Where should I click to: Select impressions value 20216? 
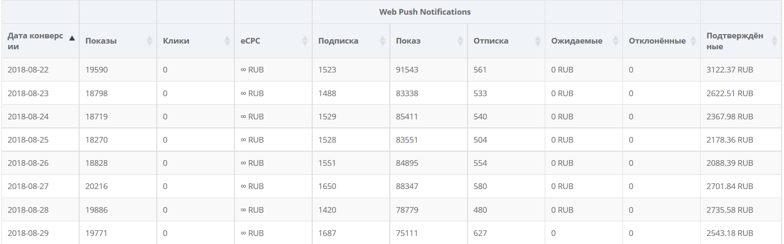coord(97,186)
